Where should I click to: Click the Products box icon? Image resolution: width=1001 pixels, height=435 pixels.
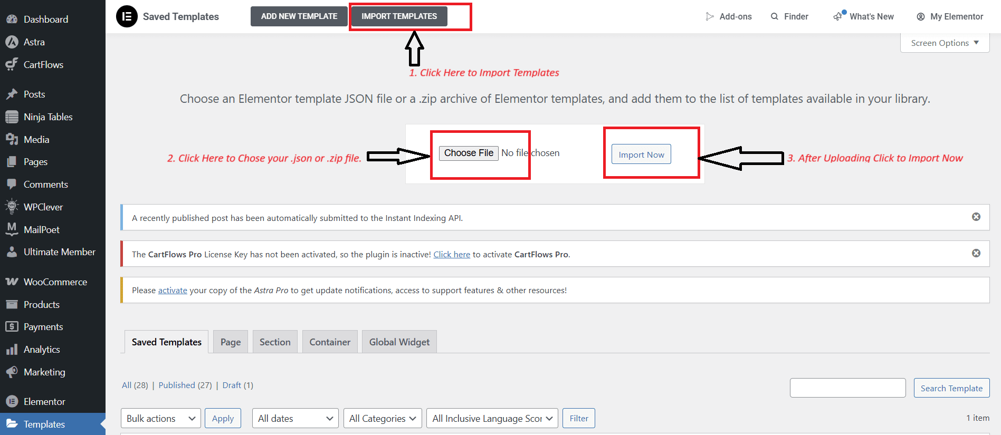(x=12, y=304)
